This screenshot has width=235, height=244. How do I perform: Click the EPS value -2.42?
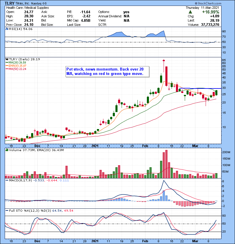[x=86, y=16]
